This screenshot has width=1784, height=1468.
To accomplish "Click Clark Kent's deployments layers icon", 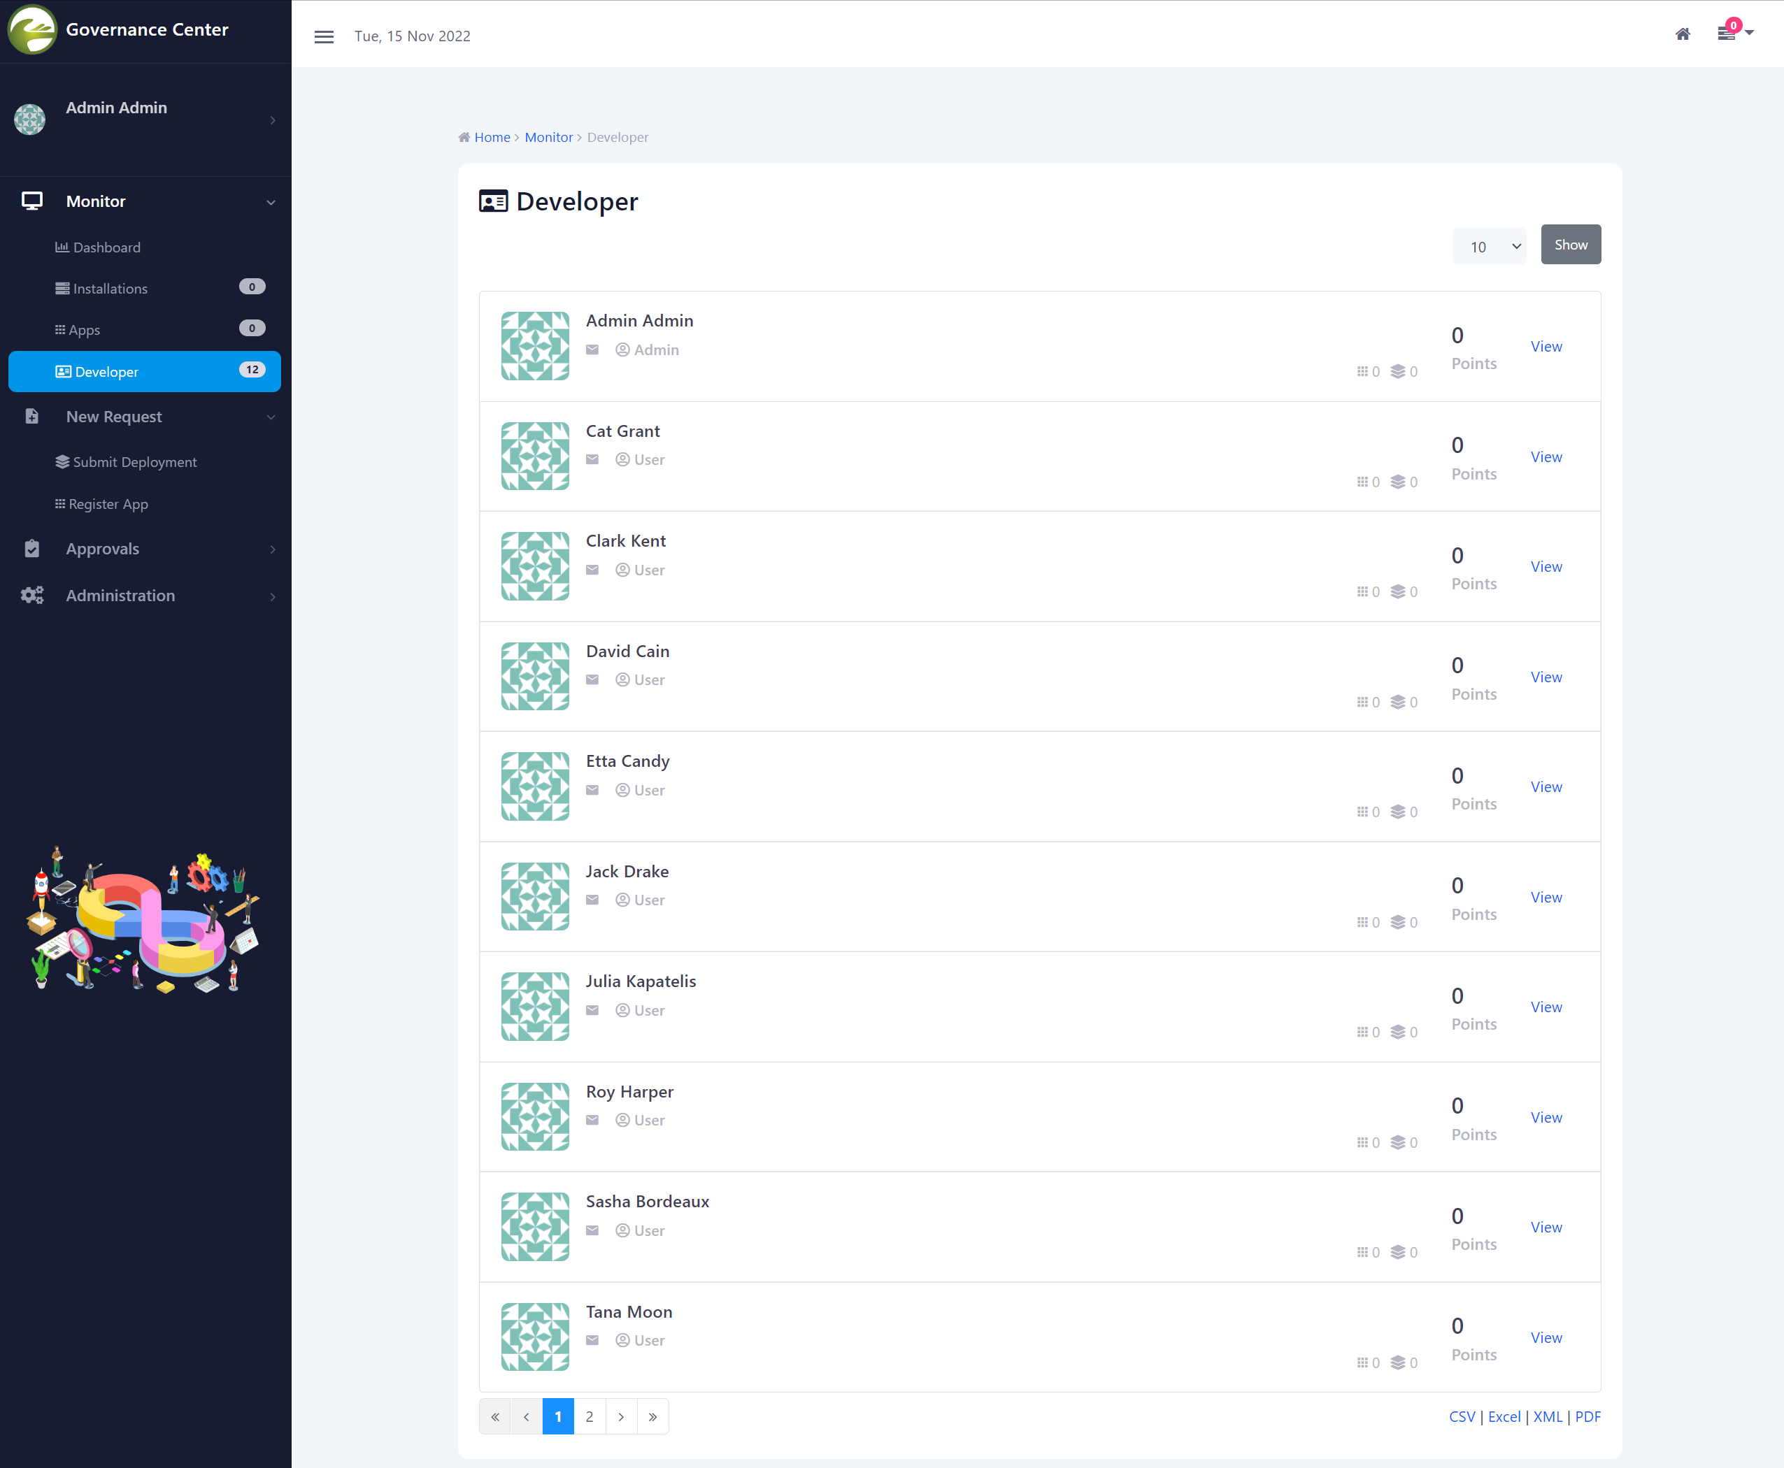I will [1397, 592].
